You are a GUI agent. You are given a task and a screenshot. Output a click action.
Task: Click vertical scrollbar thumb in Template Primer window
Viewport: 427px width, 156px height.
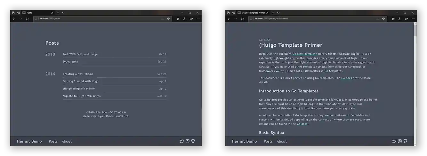coord(415,31)
